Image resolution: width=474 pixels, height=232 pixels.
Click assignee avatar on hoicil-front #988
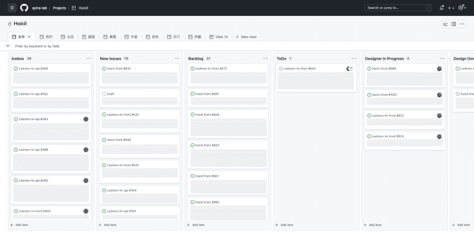click(440, 69)
